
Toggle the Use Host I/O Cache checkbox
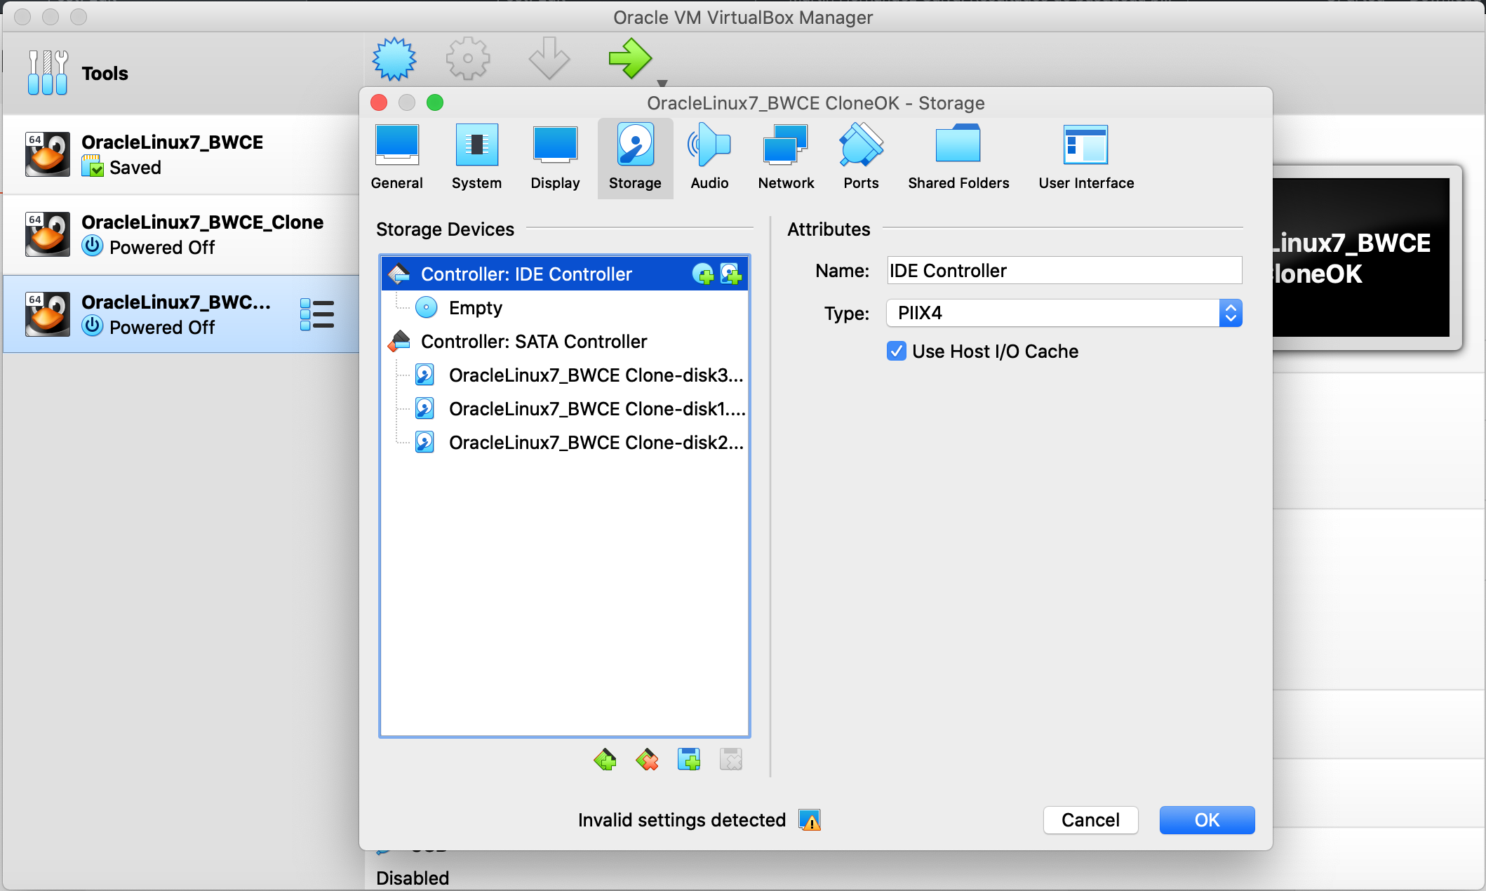click(x=897, y=351)
